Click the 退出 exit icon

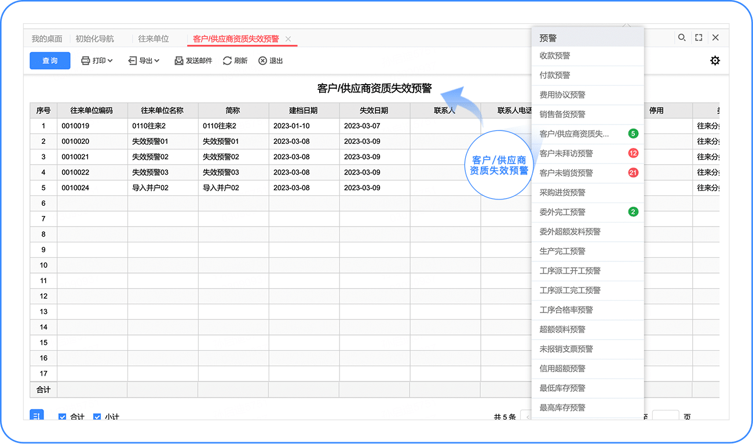point(262,61)
